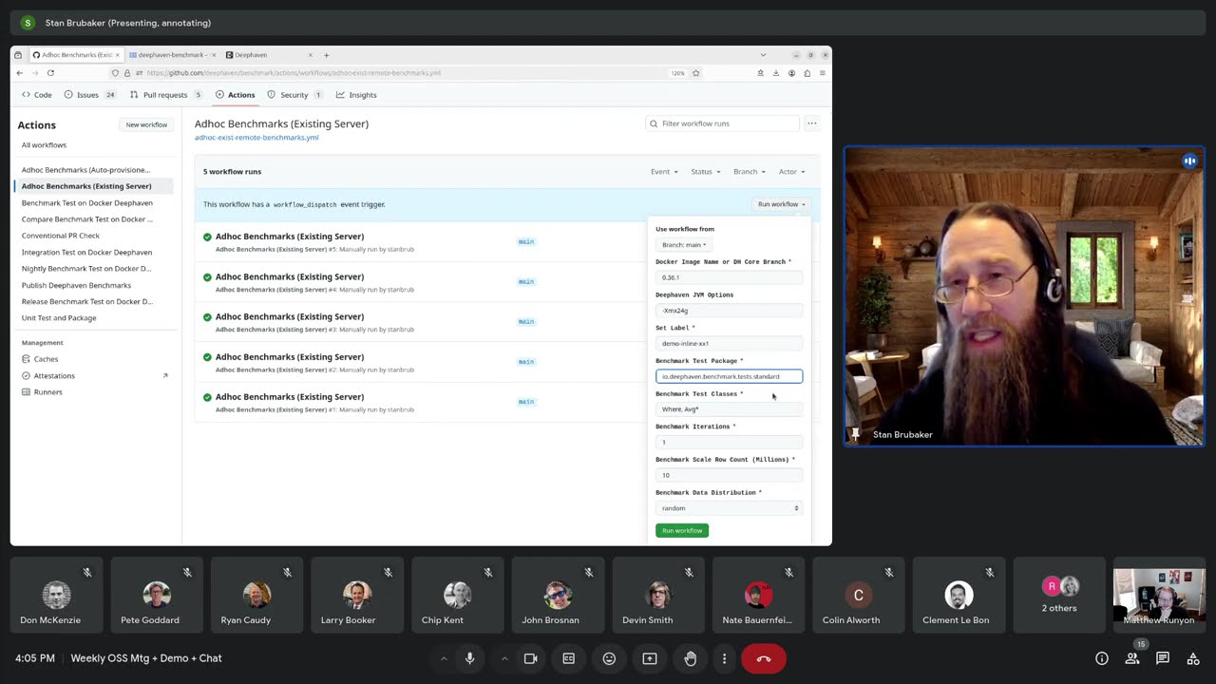Open Adhoc Benchmarks (Auto-provisioned) workflow
The image size is (1216, 684).
click(85, 170)
